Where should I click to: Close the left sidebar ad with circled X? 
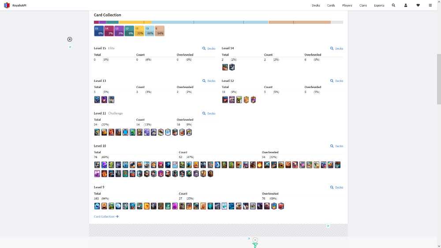[x=70, y=39]
